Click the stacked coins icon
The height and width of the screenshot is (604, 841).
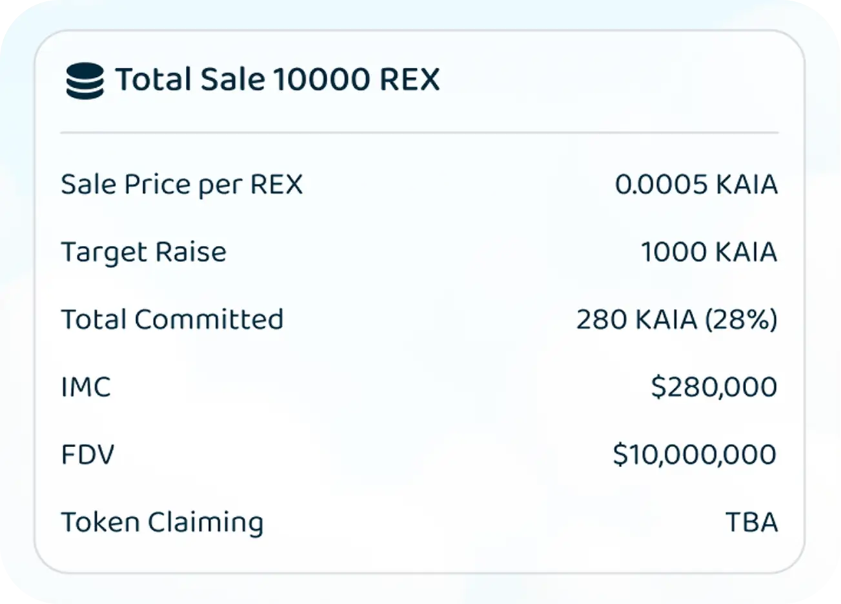85,81
